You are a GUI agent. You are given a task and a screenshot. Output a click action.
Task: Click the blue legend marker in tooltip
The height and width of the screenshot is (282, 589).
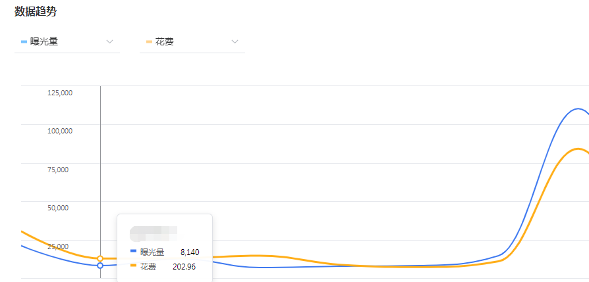(x=133, y=252)
